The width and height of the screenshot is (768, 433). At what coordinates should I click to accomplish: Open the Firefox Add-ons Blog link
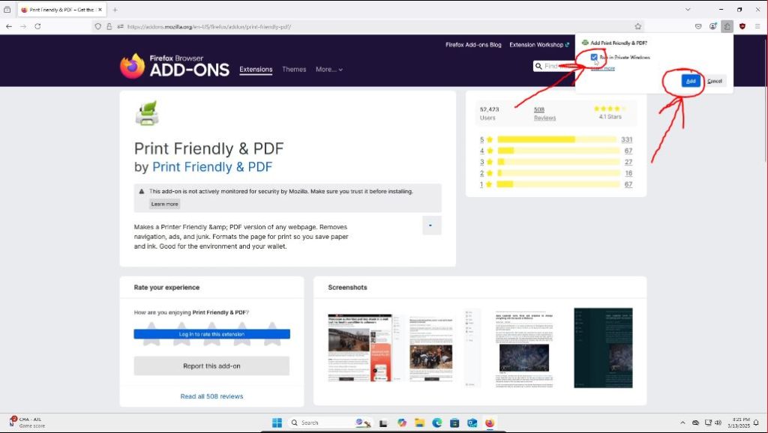pos(473,44)
